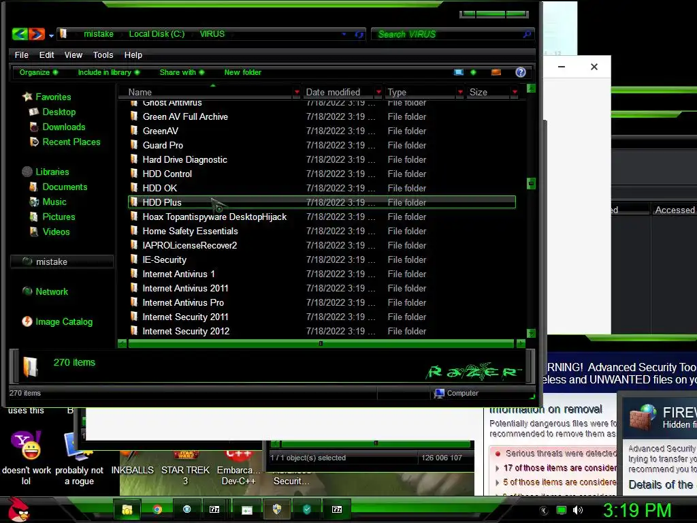The height and width of the screenshot is (523, 697).
Task: Open the File menu
Action: [x=21, y=54]
